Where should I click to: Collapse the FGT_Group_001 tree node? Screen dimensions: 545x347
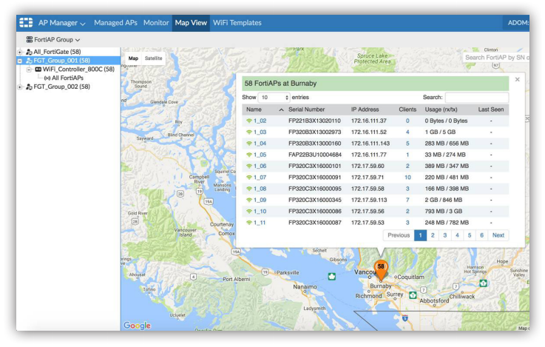(20, 61)
